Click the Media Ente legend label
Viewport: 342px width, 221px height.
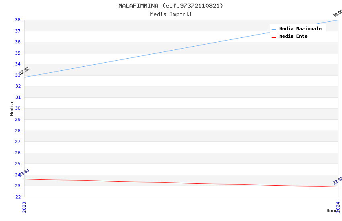click(x=293, y=36)
